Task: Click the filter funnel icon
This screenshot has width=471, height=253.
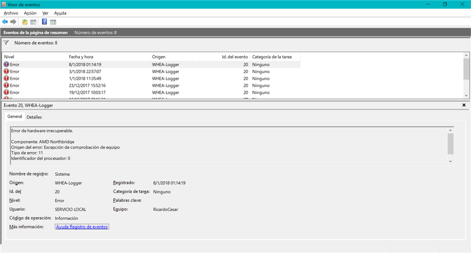Action: (6, 42)
